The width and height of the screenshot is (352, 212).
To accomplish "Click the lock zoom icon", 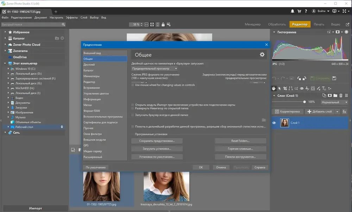I will [x=163, y=25].
